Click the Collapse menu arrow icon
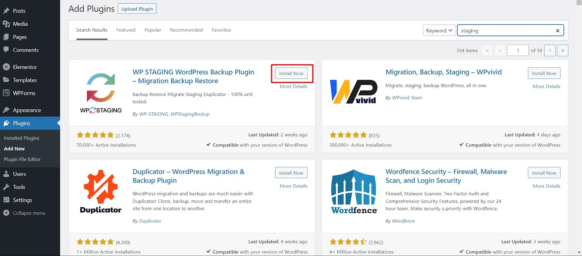 point(6,213)
